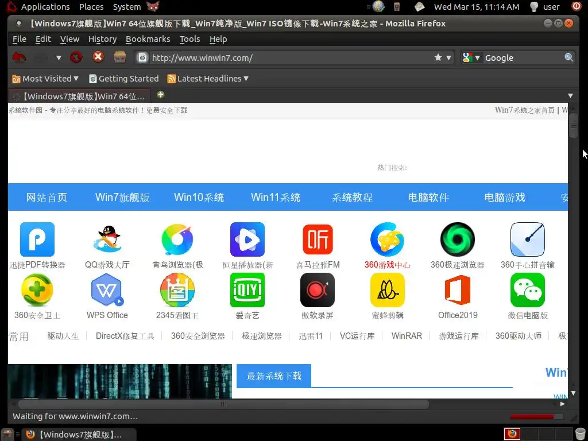This screenshot has width=588, height=441.
Task: Open a new tab with plus icon
Action: click(161, 95)
